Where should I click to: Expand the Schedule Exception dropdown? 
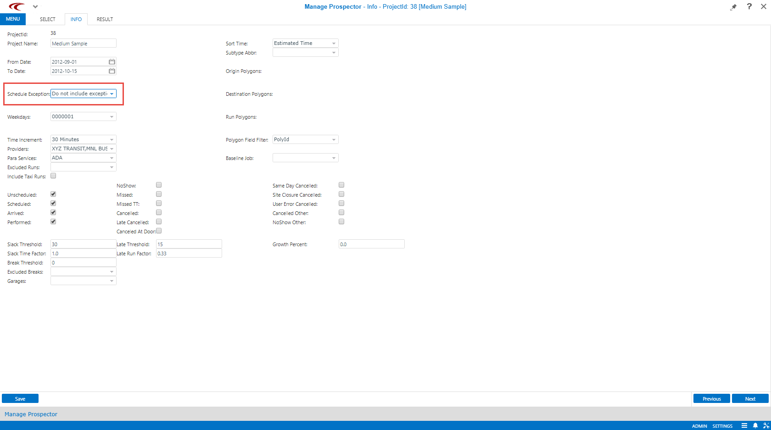click(112, 94)
